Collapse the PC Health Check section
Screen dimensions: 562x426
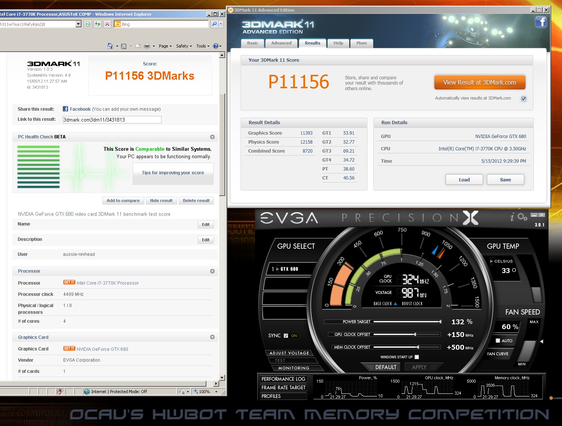212,137
